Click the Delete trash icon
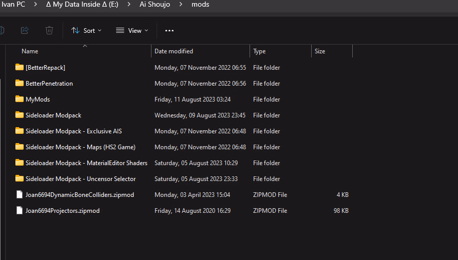The height and width of the screenshot is (260, 458). pyautogui.click(x=49, y=30)
